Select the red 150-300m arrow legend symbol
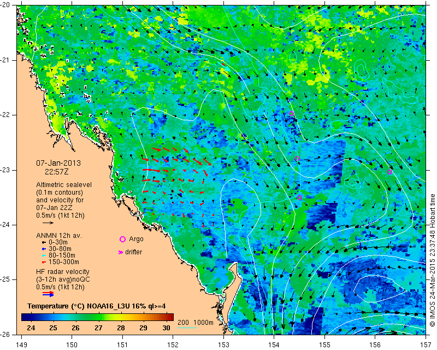 click(44, 262)
